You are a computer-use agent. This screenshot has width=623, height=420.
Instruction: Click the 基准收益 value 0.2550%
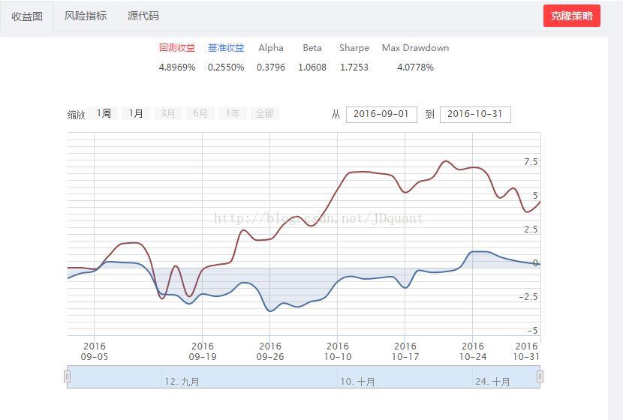(226, 67)
